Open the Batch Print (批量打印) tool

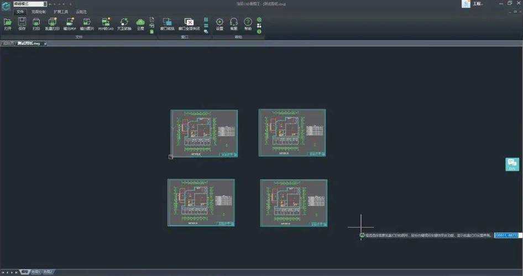tap(53, 22)
